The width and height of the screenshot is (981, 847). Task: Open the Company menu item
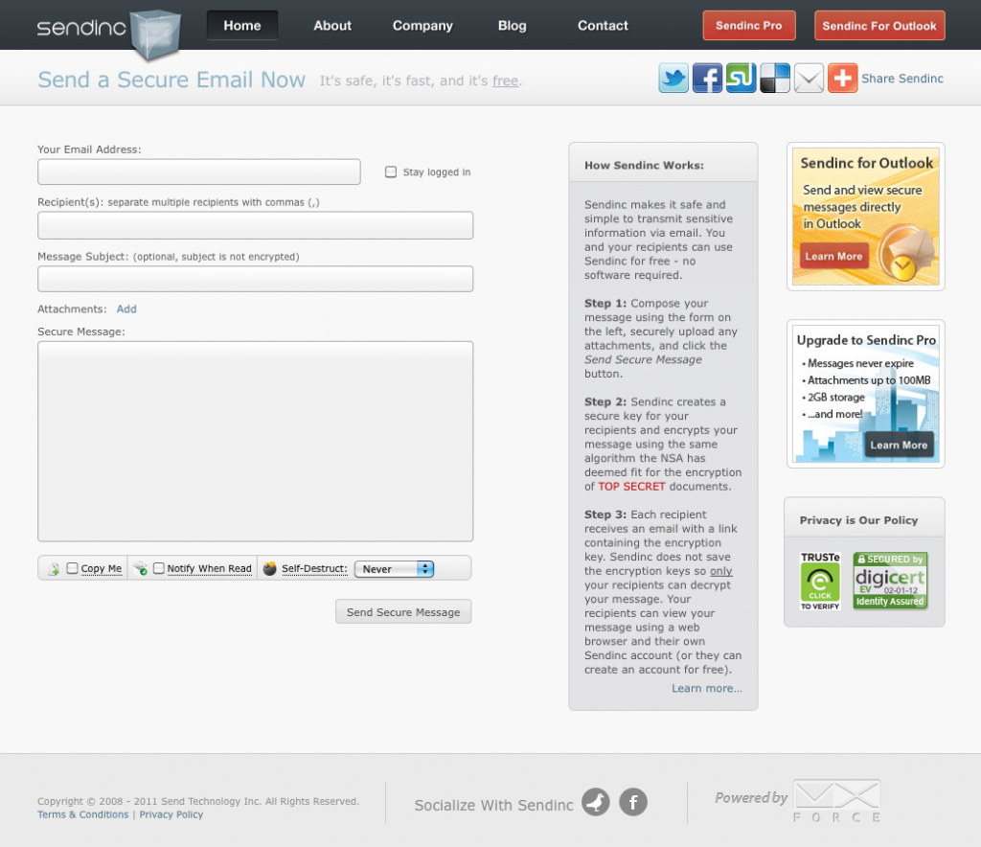[422, 26]
